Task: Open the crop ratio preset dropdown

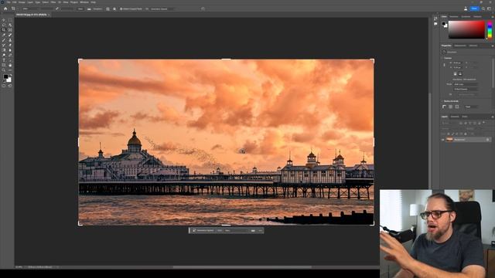Action: point(31,8)
